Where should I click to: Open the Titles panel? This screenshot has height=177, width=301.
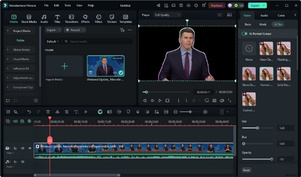(x=57, y=19)
